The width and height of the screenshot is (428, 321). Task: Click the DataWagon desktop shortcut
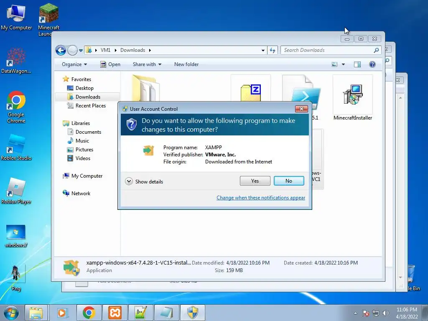[x=16, y=61]
